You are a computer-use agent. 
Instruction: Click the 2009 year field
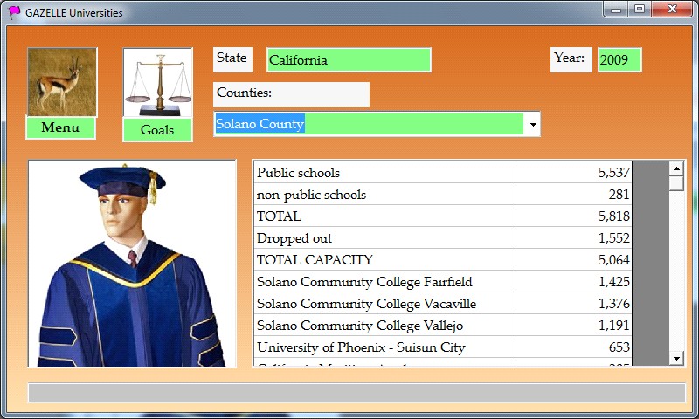(x=619, y=60)
